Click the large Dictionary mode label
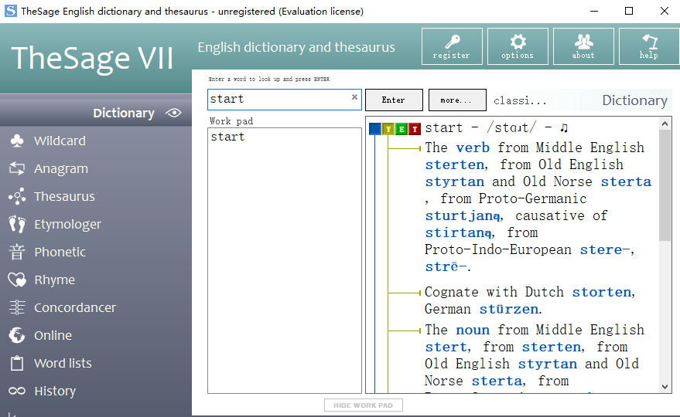 click(634, 100)
